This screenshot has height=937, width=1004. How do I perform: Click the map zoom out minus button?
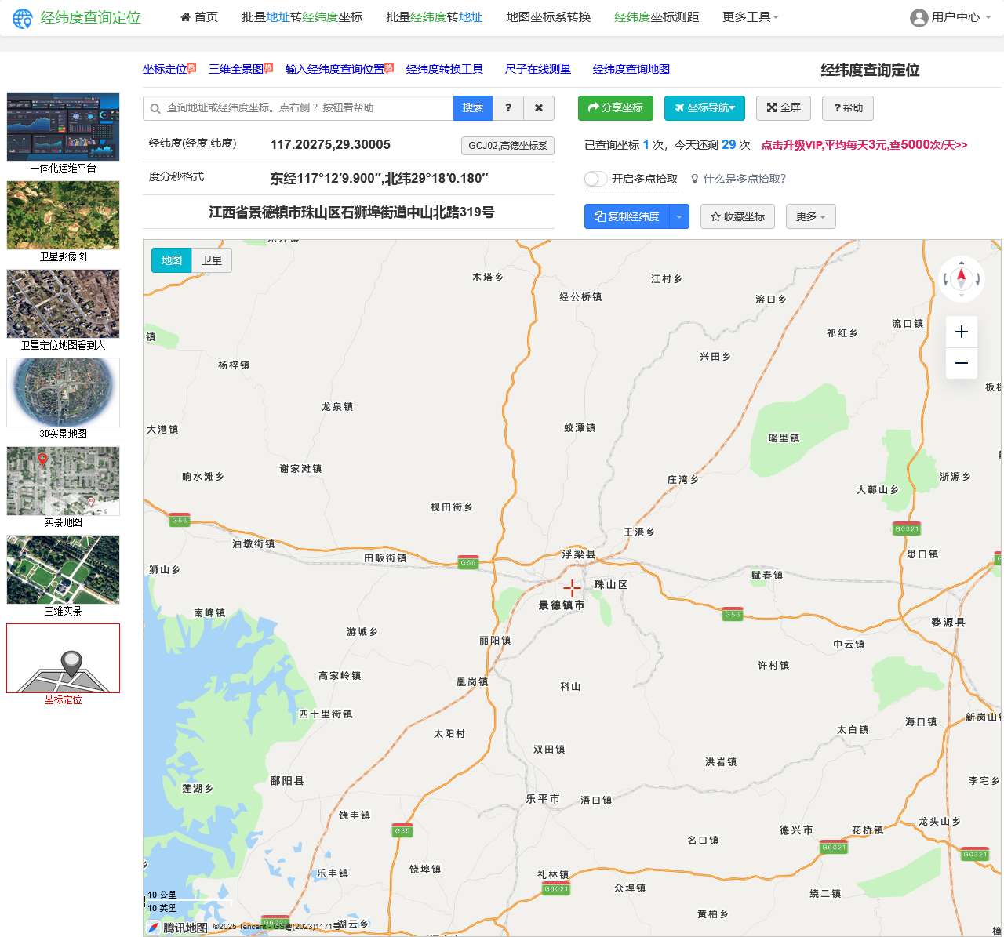[x=961, y=363]
